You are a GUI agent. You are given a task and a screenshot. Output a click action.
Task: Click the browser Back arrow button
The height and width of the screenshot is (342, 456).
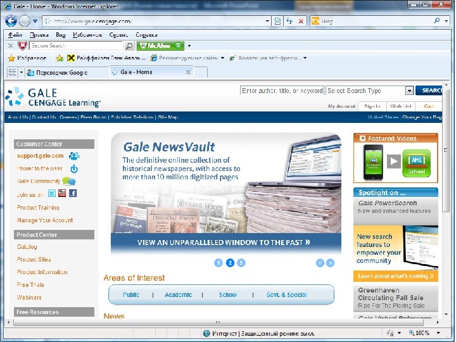[11, 21]
